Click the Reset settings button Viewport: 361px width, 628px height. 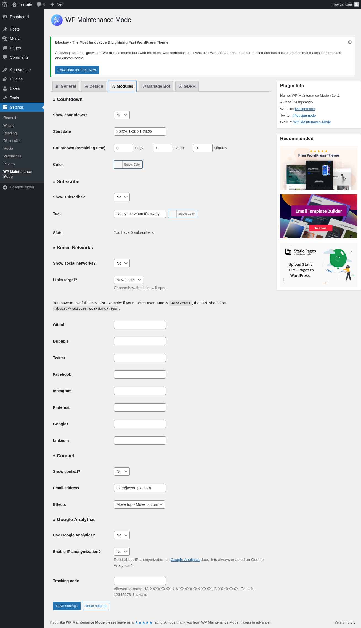[96, 606]
